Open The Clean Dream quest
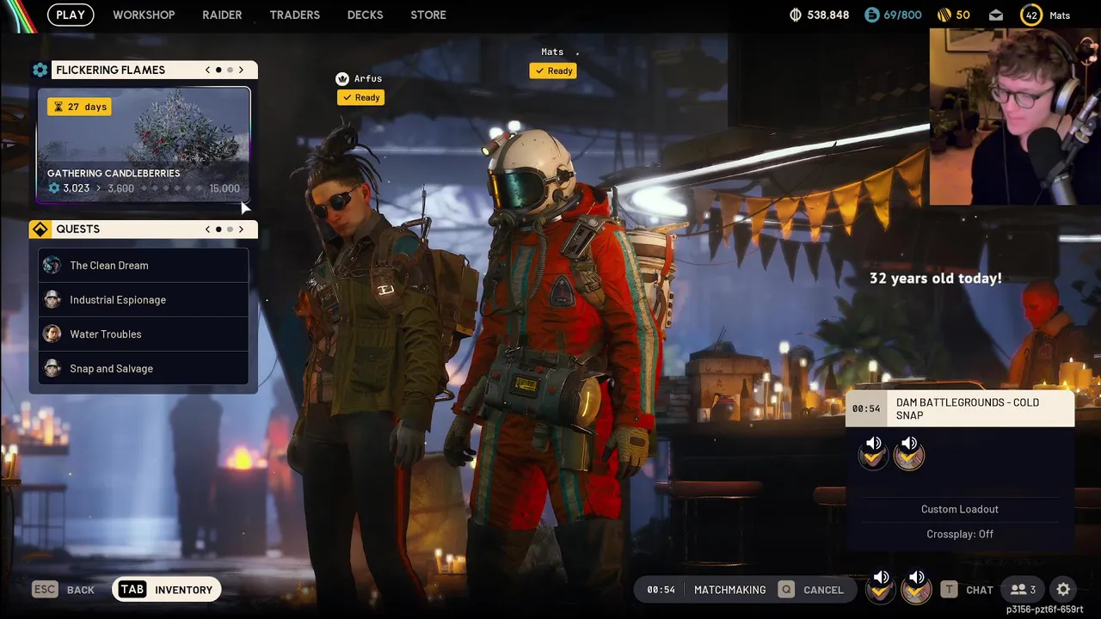 point(144,266)
